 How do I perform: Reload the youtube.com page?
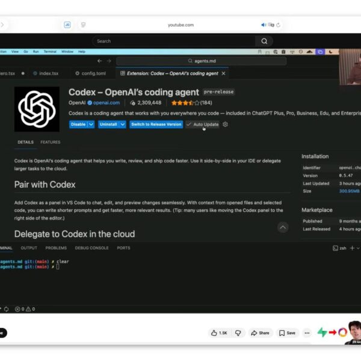(x=279, y=25)
